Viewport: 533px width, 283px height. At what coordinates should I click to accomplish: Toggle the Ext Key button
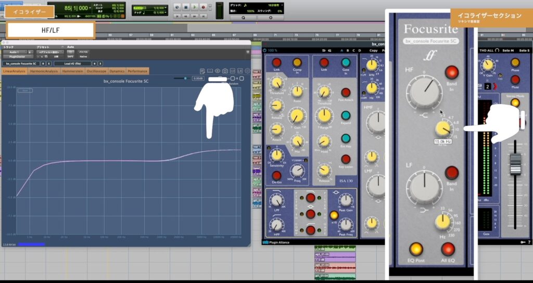point(346,138)
